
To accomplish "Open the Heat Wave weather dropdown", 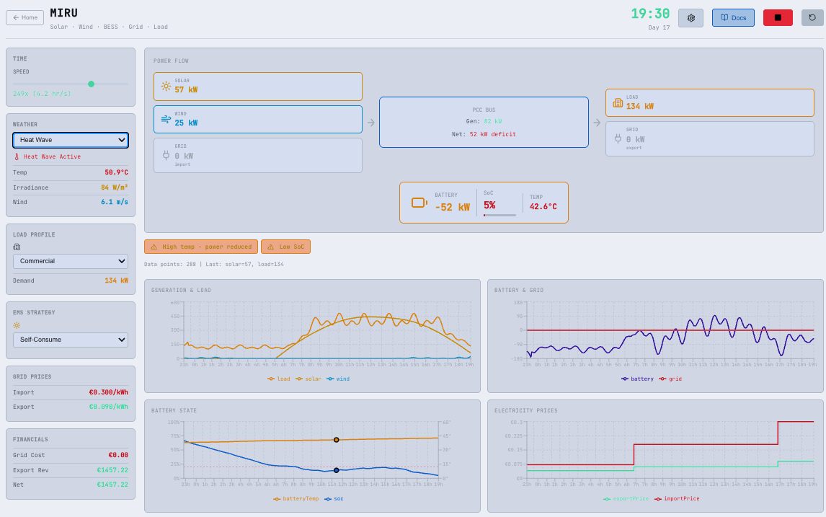I will [71, 140].
